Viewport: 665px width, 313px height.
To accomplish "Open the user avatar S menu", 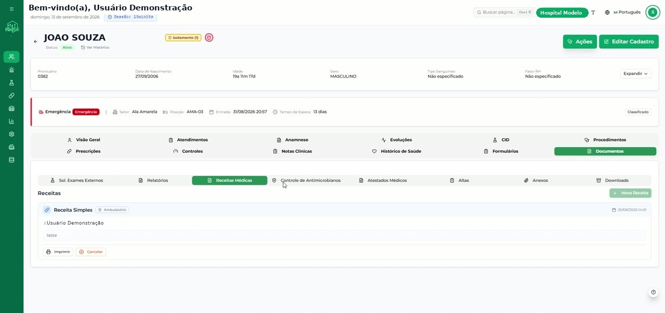I will [x=653, y=12].
